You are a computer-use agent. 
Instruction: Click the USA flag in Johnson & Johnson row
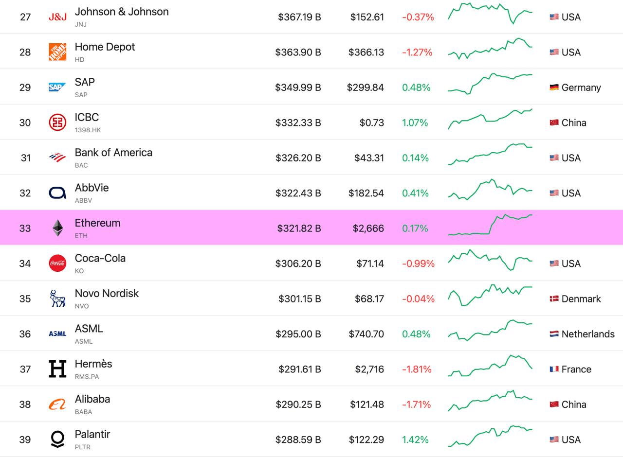tap(554, 17)
